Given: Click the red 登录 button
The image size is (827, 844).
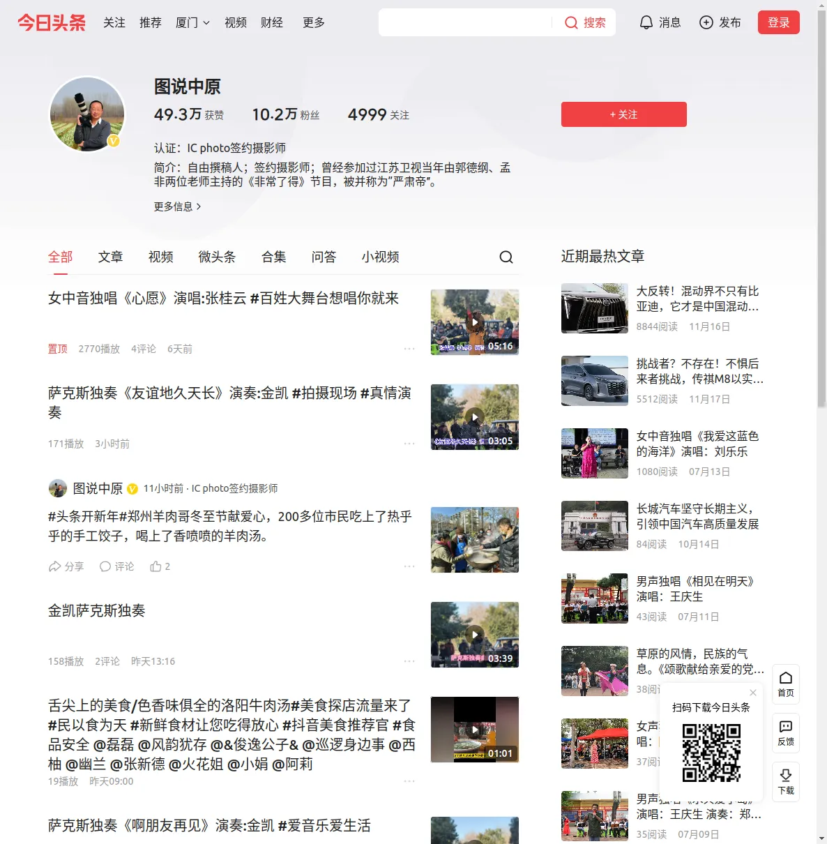Looking at the screenshot, I should pyautogui.click(x=779, y=22).
